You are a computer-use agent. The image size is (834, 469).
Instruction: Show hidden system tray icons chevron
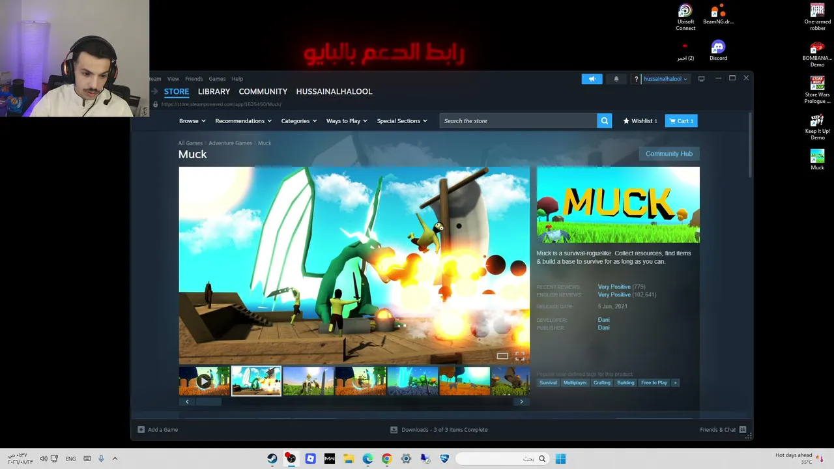click(115, 459)
